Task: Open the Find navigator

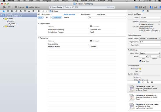Action: coord(12,11)
